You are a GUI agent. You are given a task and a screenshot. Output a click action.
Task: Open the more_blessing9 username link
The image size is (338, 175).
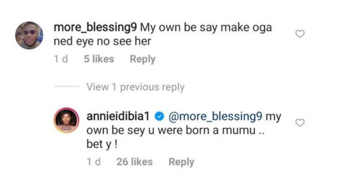[95, 28]
